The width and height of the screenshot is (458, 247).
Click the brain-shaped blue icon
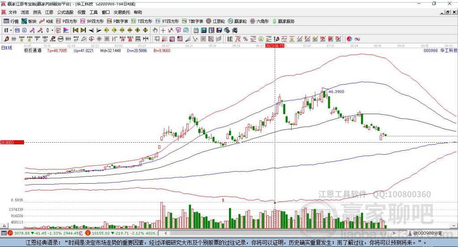(x=186, y=30)
